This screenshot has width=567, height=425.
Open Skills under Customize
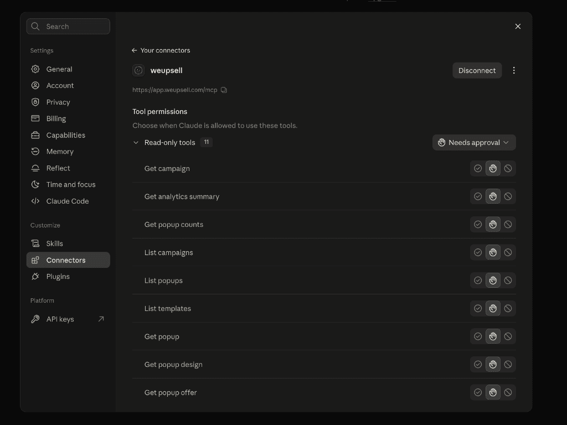click(68, 243)
